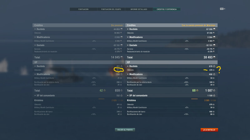Switch to the Puntuación tab
The height and width of the screenshot is (140, 250).
pyautogui.click(x=83, y=9)
